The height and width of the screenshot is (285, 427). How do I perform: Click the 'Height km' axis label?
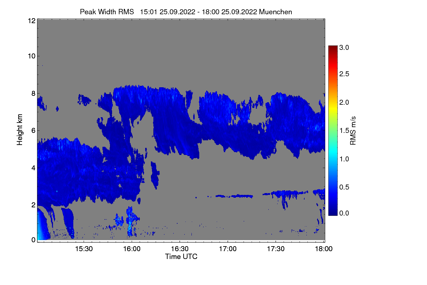pyautogui.click(x=20, y=130)
